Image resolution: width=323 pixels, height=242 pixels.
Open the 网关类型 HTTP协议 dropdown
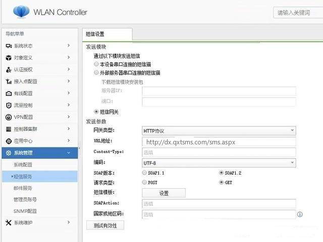pyautogui.click(x=219, y=131)
